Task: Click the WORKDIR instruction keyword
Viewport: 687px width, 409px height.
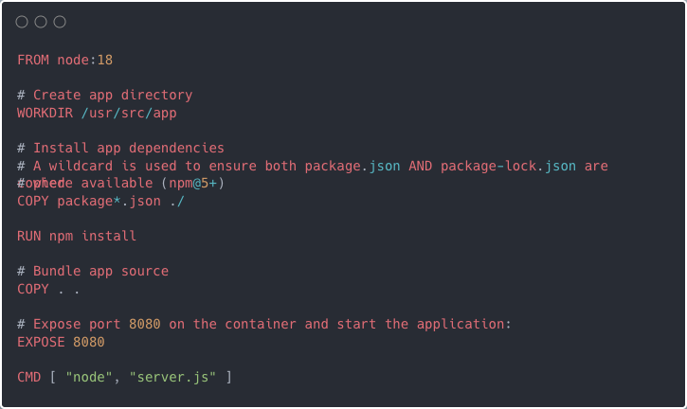Action: [45, 113]
